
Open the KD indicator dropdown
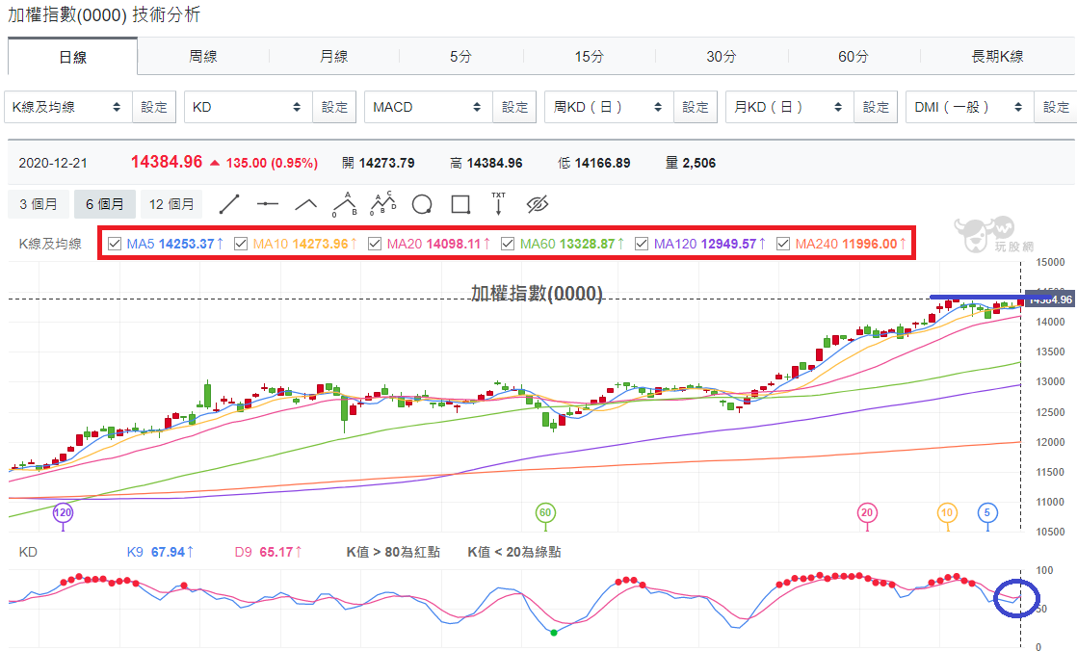tap(248, 107)
